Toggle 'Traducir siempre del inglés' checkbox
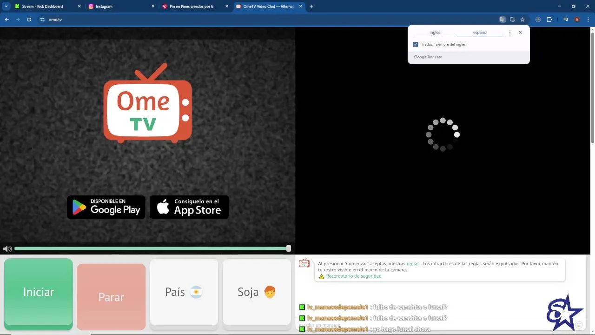Viewport: 595px width, 335px height. click(x=416, y=44)
